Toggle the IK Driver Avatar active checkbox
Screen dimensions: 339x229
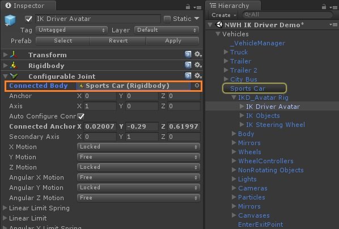coord(28,19)
